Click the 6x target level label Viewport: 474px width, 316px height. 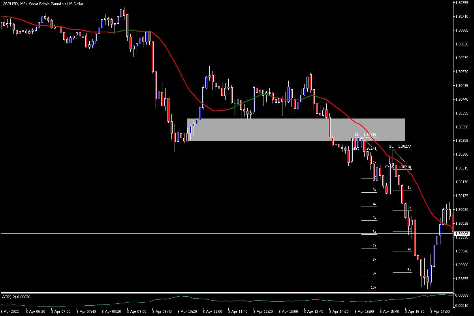click(x=374, y=232)
